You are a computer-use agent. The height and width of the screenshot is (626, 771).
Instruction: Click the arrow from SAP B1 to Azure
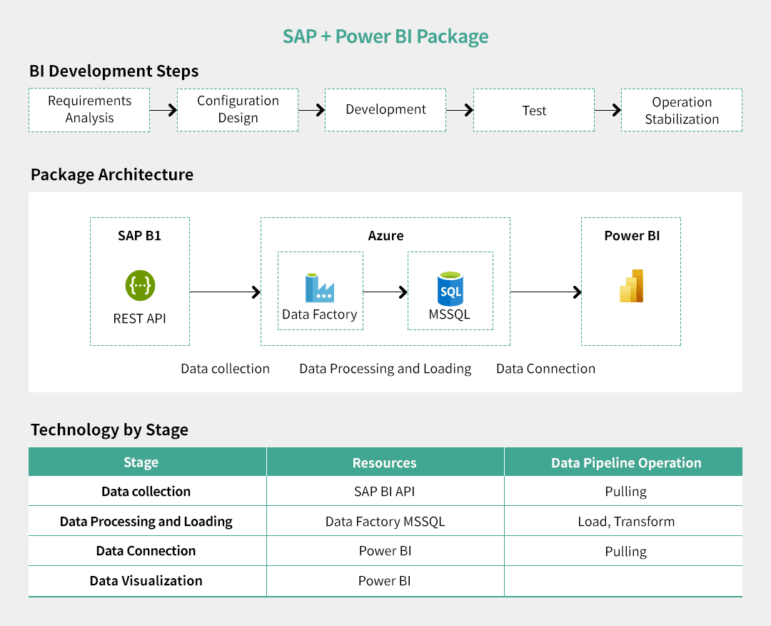tap(225, 292)
